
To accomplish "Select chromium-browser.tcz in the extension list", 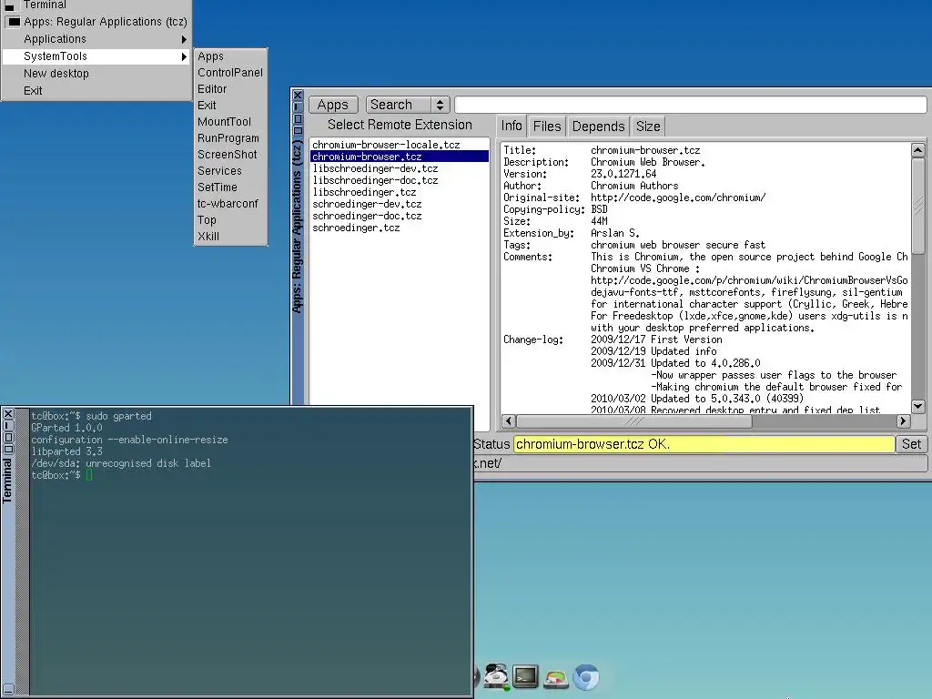I will 399,157.
